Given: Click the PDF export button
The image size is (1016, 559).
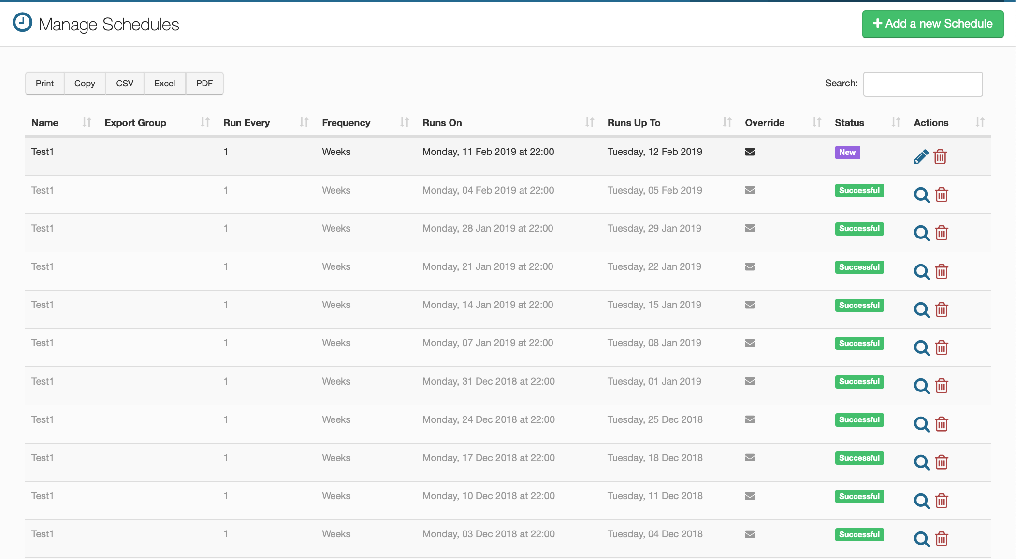Looking at the screenshot, I should pos(204,84).
